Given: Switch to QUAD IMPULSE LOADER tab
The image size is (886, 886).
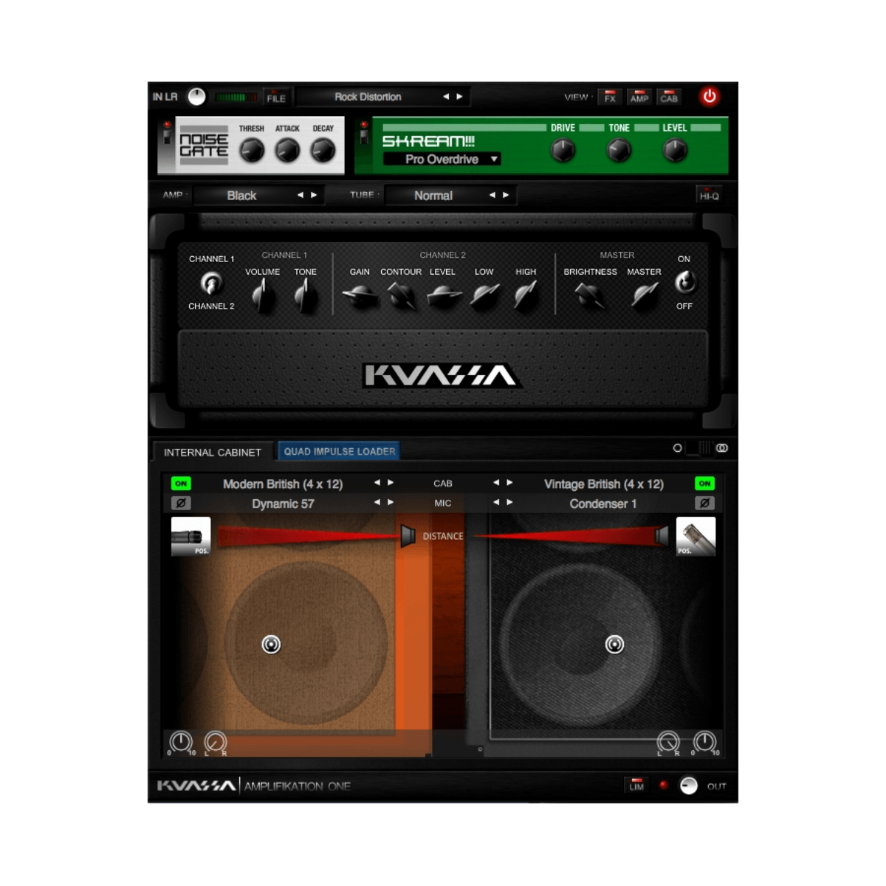Looking at the screenshot, I should pyautogui.click(x=340, y=451).
